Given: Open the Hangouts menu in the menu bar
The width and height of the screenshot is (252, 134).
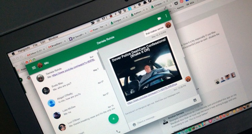Looking at the screenshot, I should (x=24, y=49).
